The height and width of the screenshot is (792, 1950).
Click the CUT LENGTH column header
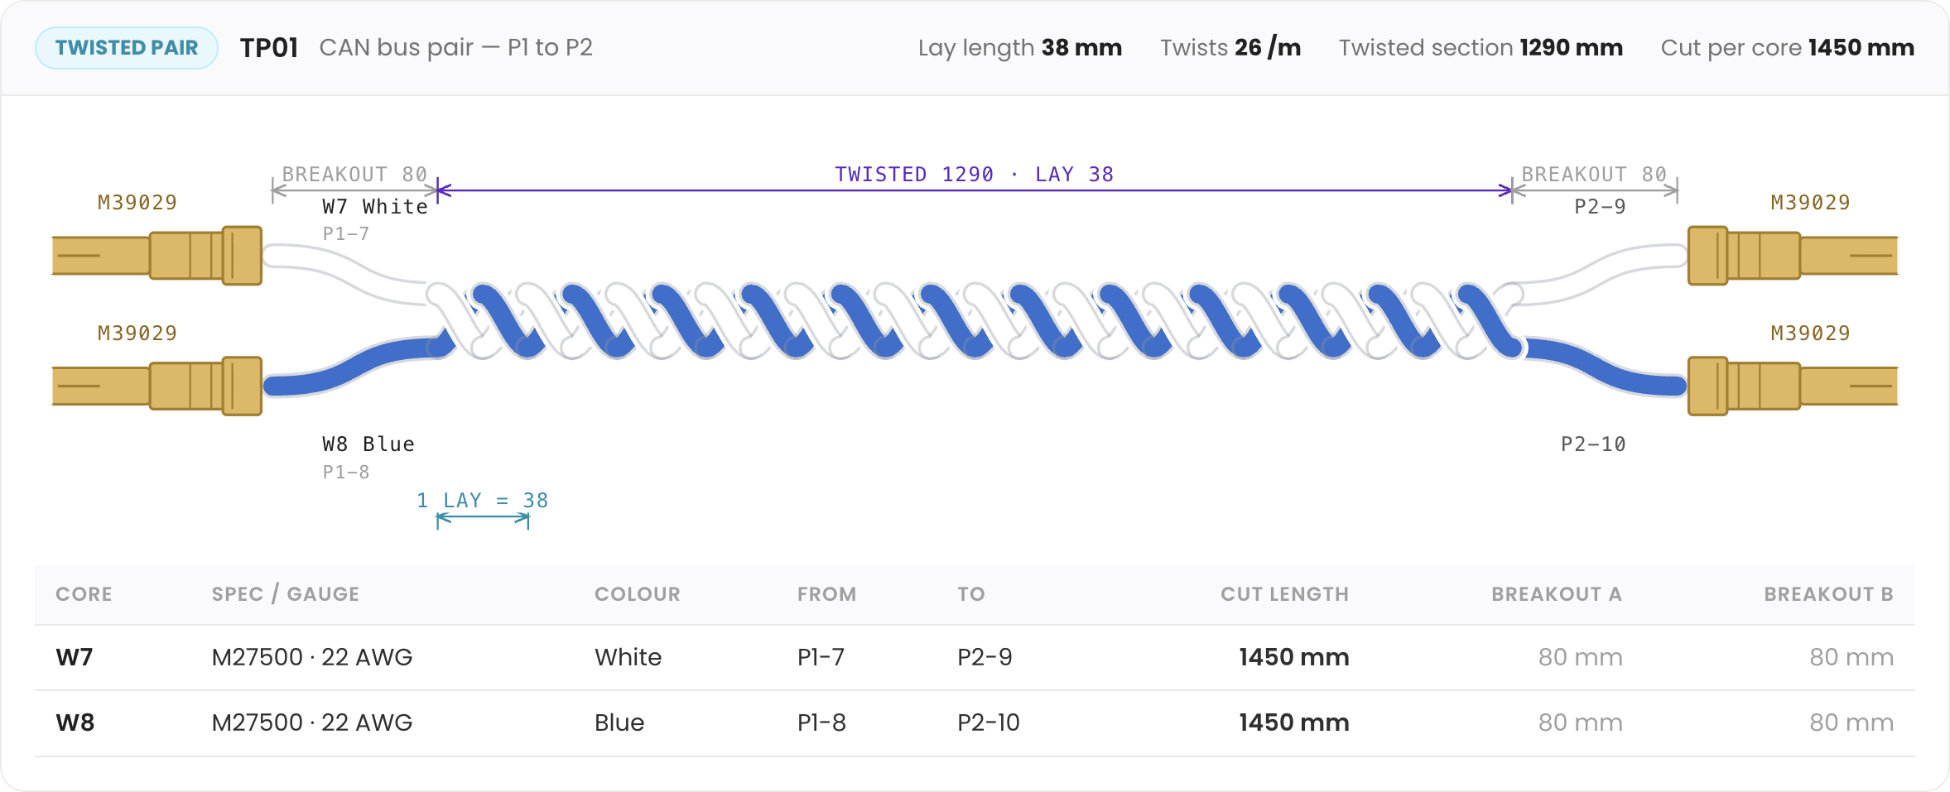coord(1284,594)
